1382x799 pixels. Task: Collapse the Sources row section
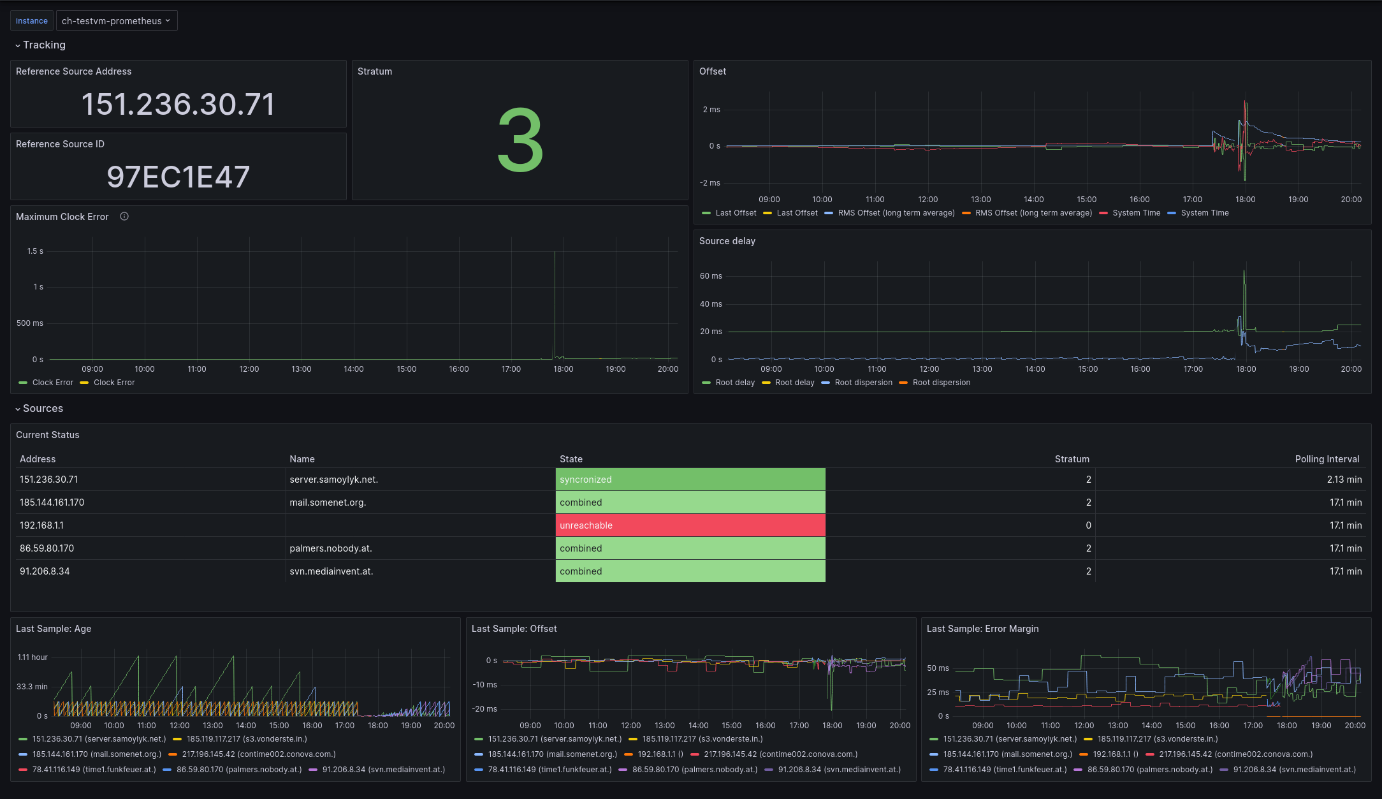click(x=42, y=408)
